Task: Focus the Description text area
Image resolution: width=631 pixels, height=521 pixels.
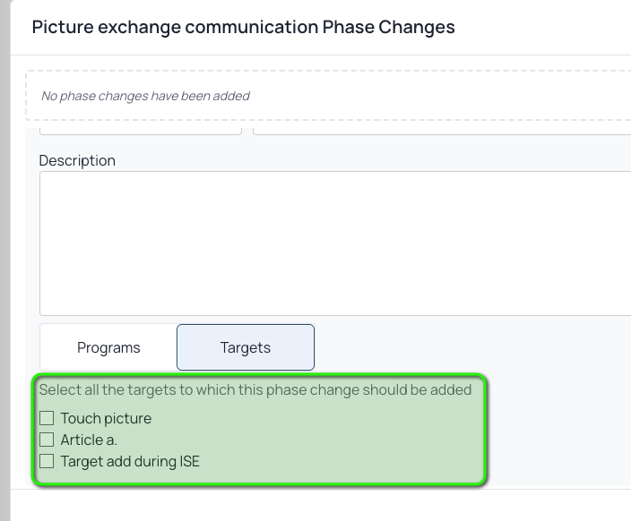Action: pyautogui.click(x=335, y=243)
